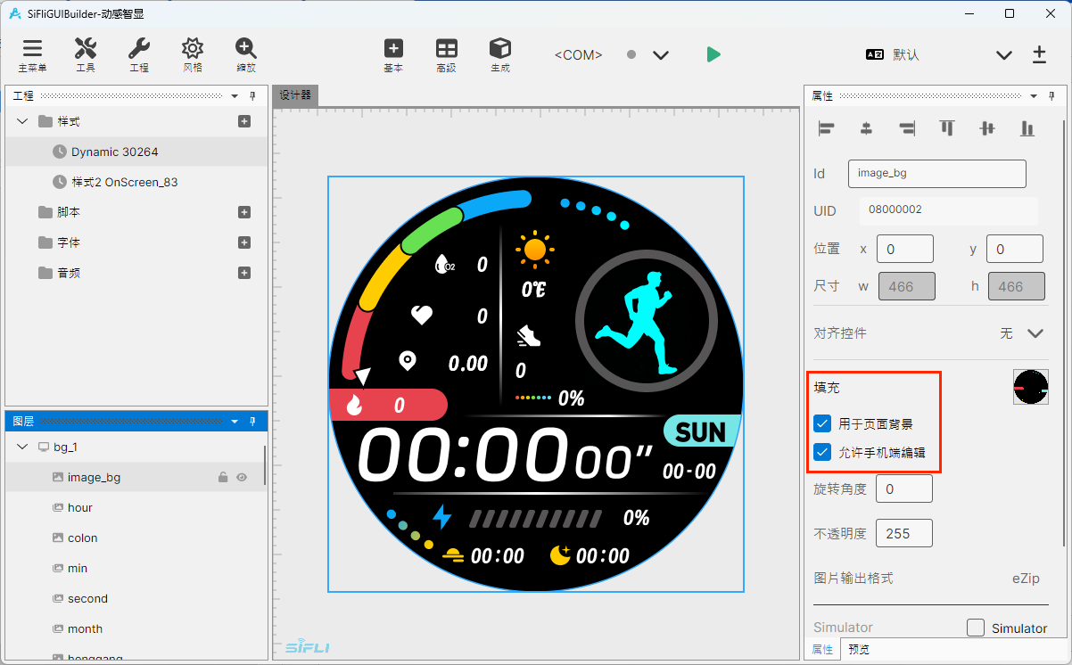Toggle the 用于页面背景 checkbox
Screen dimensions: 1072x665
(822, 423)
